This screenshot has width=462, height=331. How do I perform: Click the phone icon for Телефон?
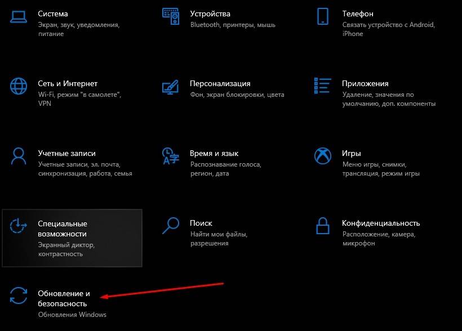322,17
